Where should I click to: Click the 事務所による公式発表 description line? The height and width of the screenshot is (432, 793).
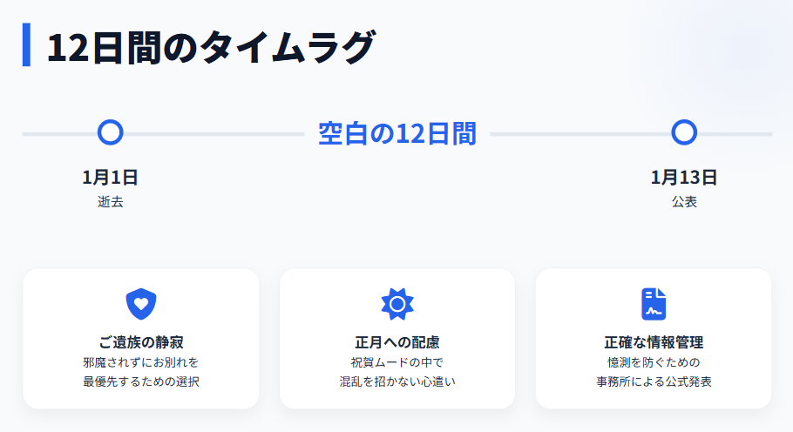(x=654, y=381)
